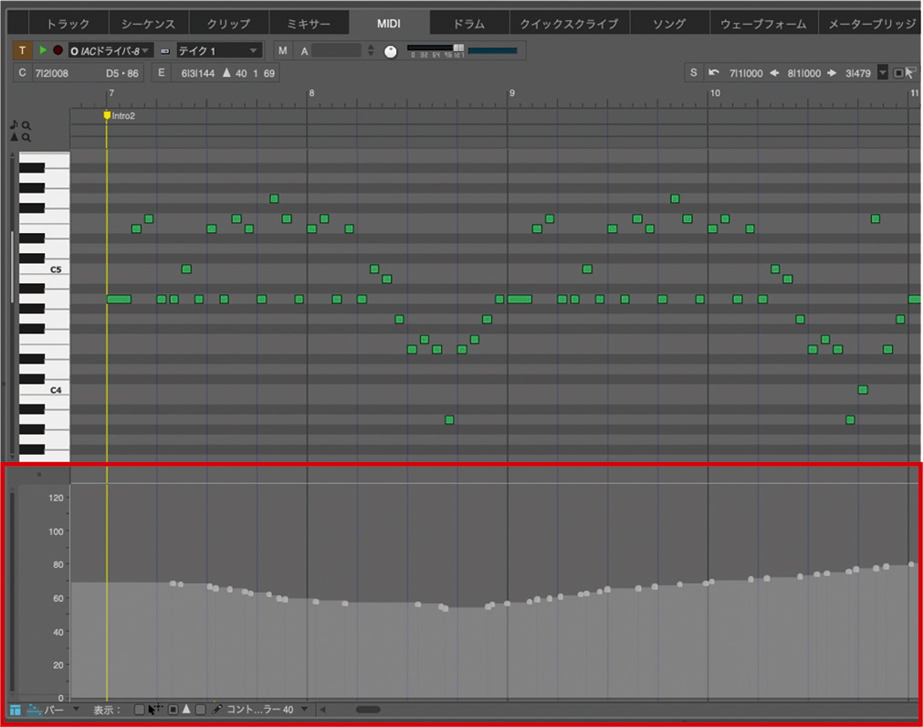Click the 0–127 velocity slider handle
The width and height of the screenshot is (923, 727).
click(x=458, y=47)
